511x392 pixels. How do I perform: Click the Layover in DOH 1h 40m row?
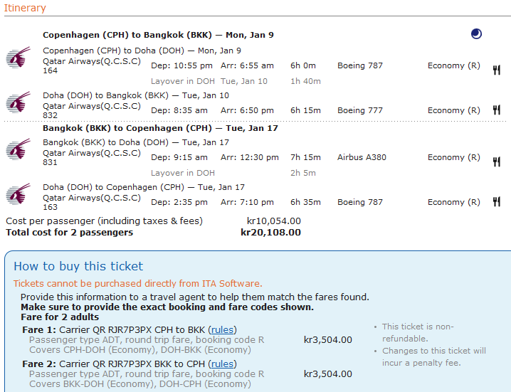235,81
